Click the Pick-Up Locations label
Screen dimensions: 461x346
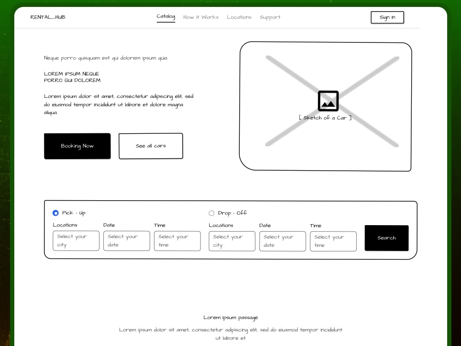click(x=65, y=225)
